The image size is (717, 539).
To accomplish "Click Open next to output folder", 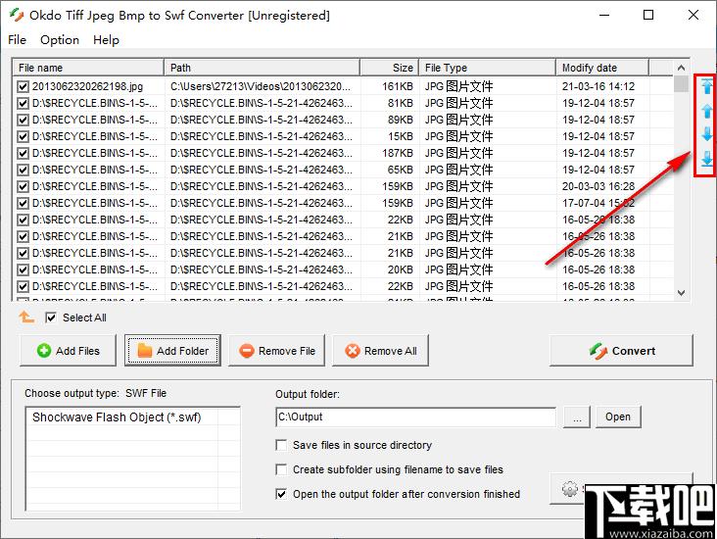I will click(618, 416).
